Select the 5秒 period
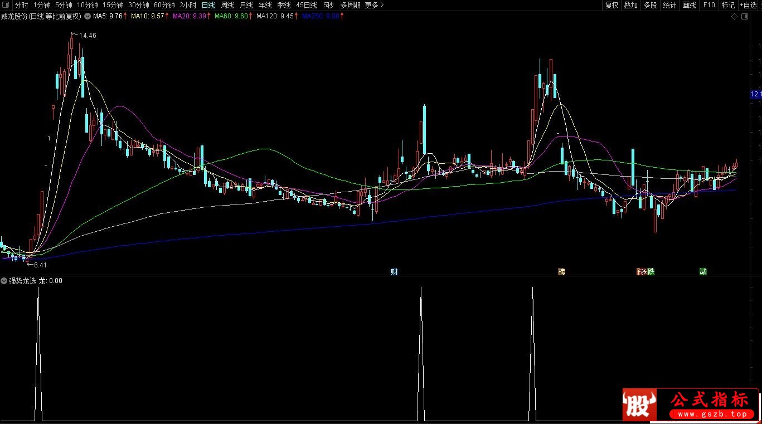Image resolution: width=762 pixels, height=424 pixels. point(328,5)
